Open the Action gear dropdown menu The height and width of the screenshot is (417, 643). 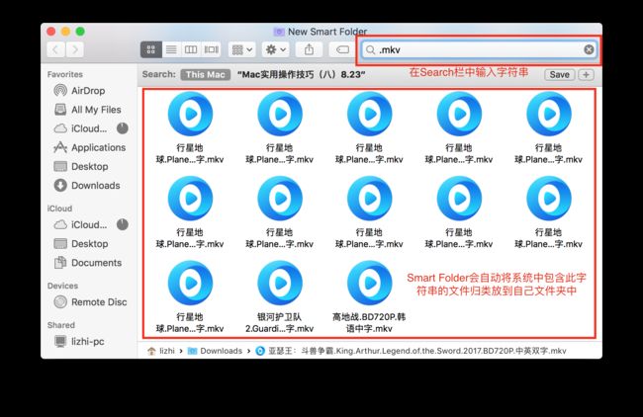pos(276,50)
